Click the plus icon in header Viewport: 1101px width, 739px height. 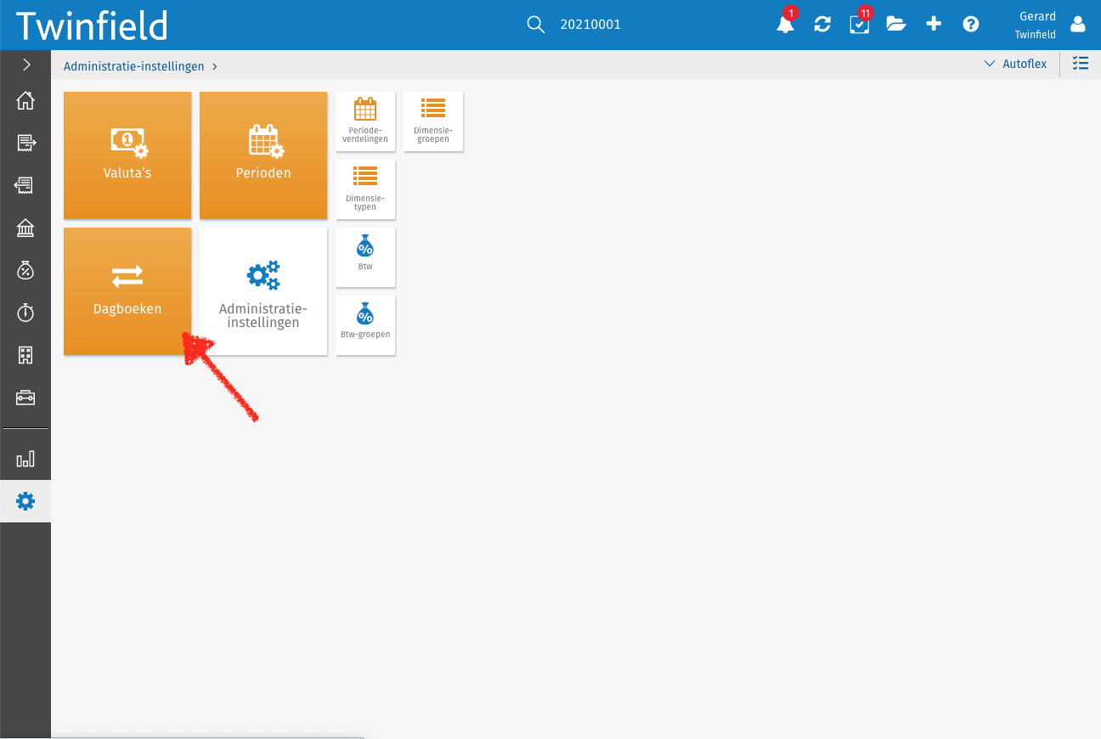(934, 25)
